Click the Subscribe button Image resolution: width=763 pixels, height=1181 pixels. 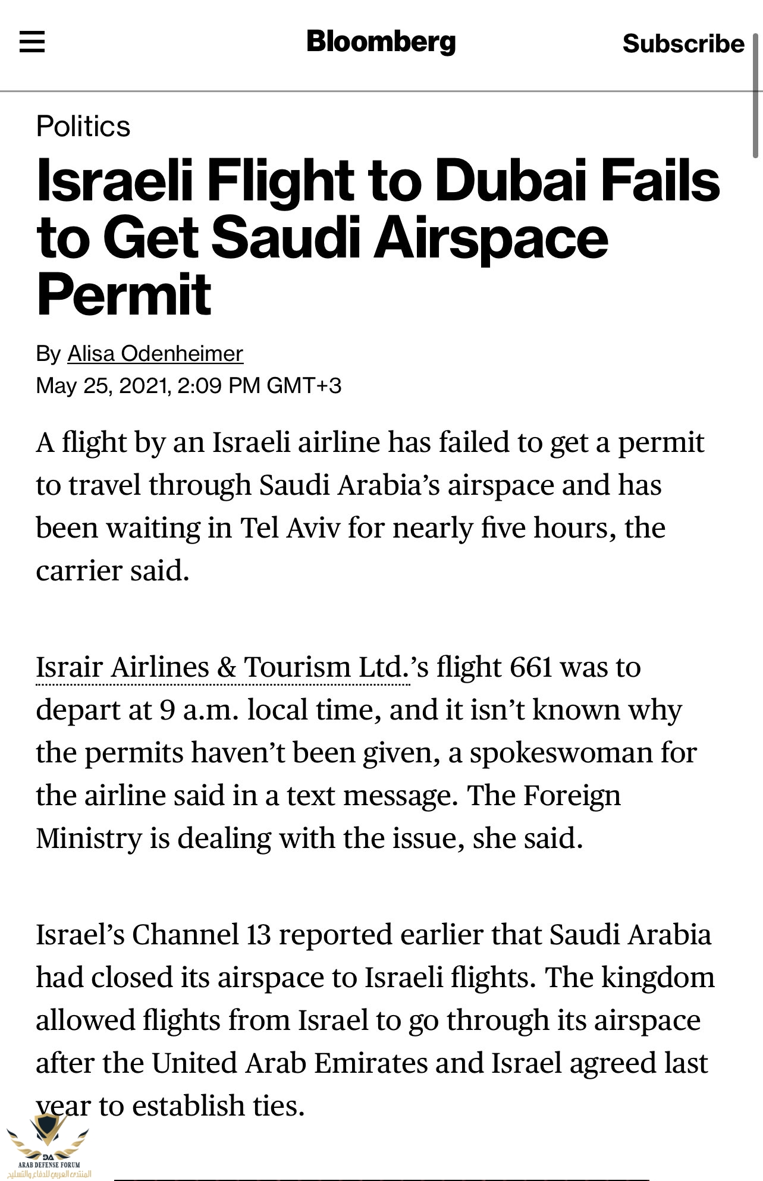coord(683,43)
